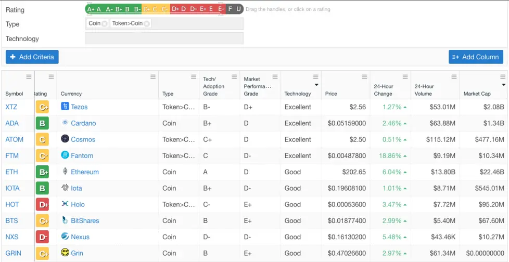
Task: Click the $202.65 price cell
Action: point(354,172)
